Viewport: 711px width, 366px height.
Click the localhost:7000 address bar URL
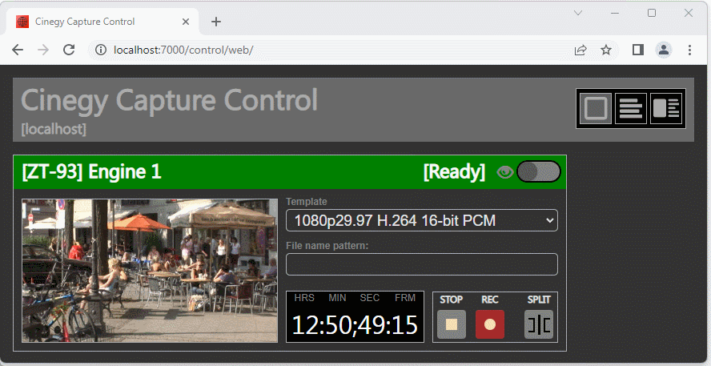click(183, 50)
